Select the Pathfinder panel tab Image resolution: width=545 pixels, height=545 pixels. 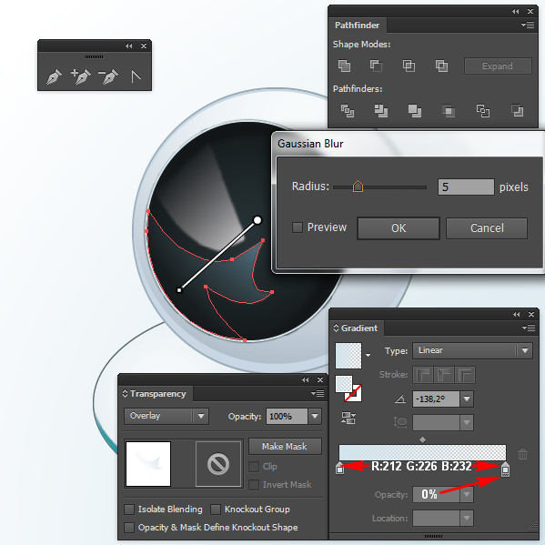pyautogui.click(x=357, y=25)
